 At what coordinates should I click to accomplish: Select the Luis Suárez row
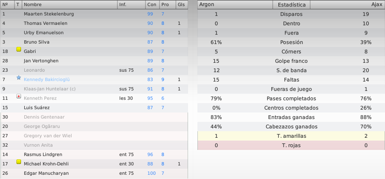coord(94,107)
